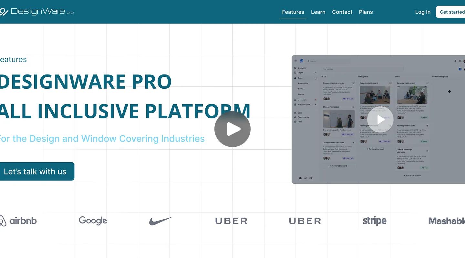Click the text For the Design and Window Covering Industries

coord(102,139)
